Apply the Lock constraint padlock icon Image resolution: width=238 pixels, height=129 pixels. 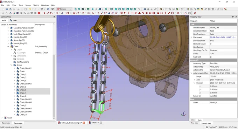pyautogui.click(x=158, y=13)
